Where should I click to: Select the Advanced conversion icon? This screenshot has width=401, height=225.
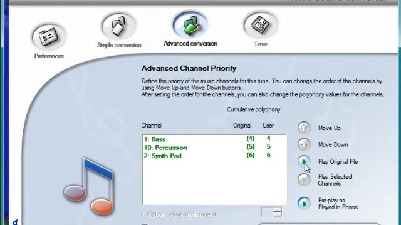[x=190, y=25]
